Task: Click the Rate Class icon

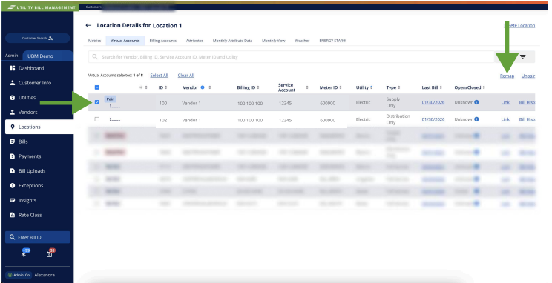Action: [13, 215]
